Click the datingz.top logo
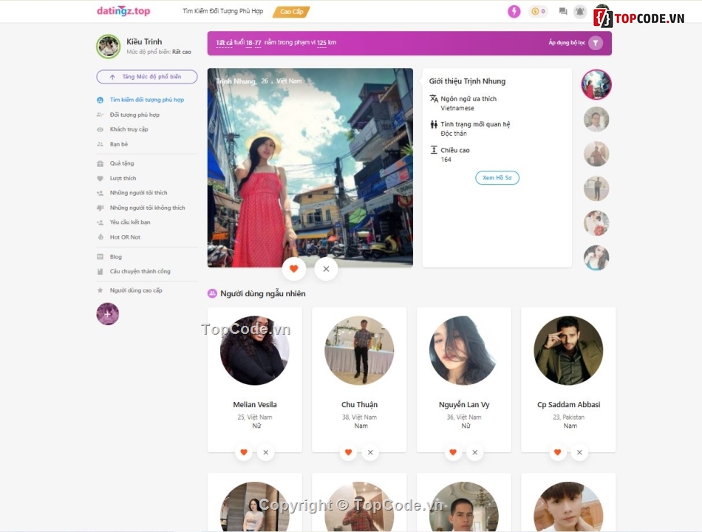 (x=123, y=11)
